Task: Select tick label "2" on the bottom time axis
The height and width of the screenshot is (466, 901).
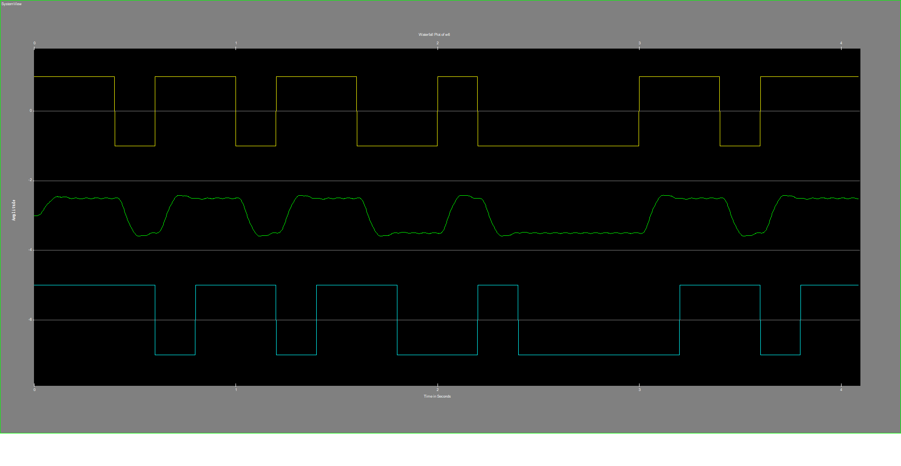Action: click(438, 390)
